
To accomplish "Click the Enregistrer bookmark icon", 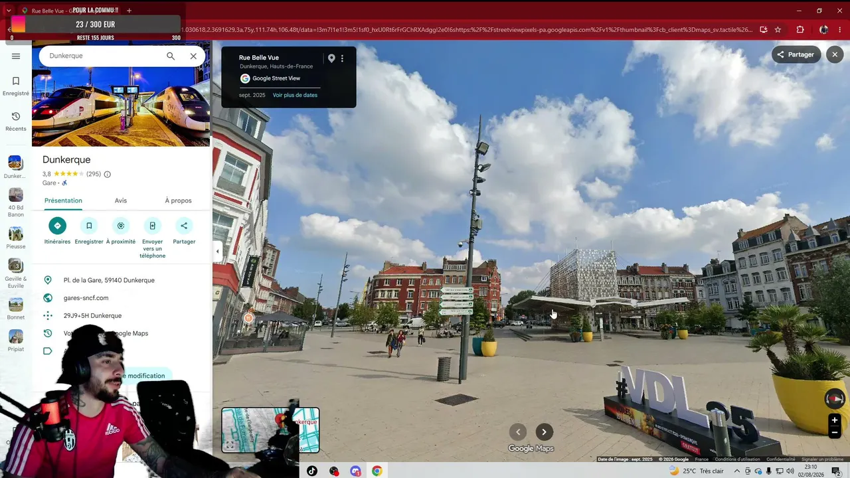I will click(89, 226).
